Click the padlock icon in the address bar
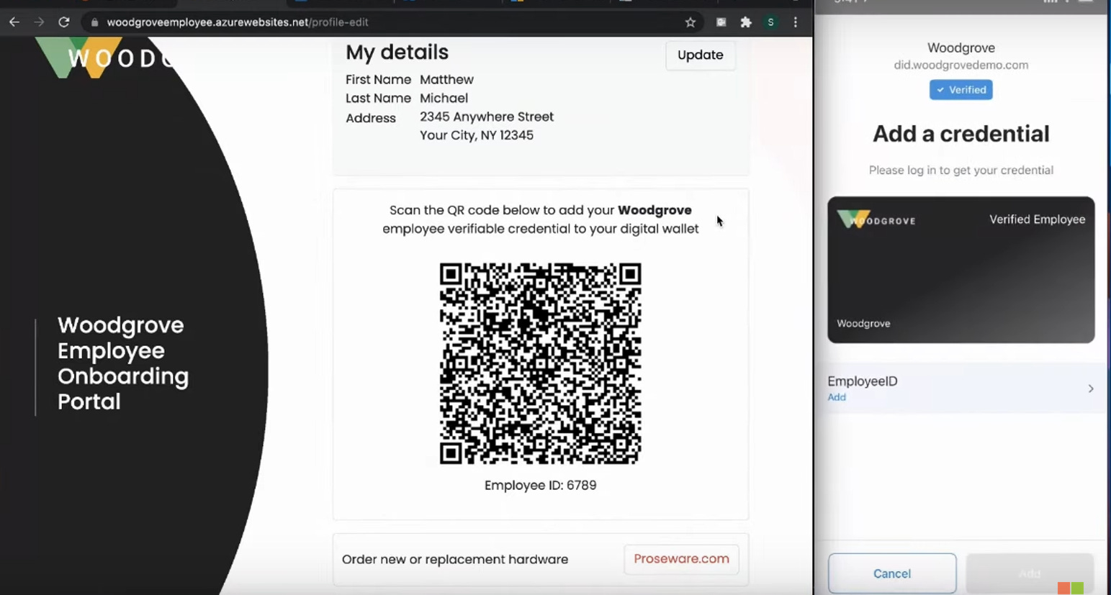The height and width of the screenshot is (595, 1111). pos(94,22)
